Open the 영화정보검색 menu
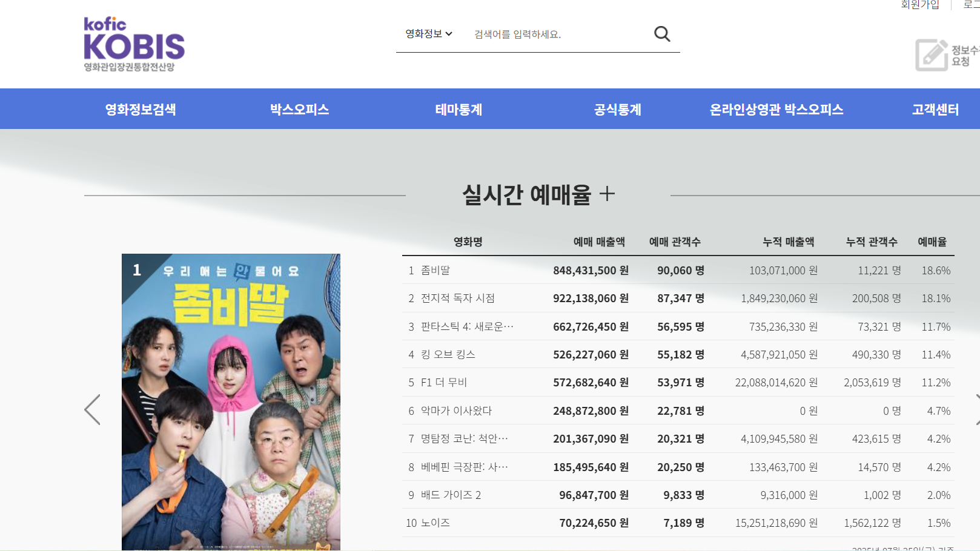The width and height of the screenshot is (980, 551). point(141,110)
